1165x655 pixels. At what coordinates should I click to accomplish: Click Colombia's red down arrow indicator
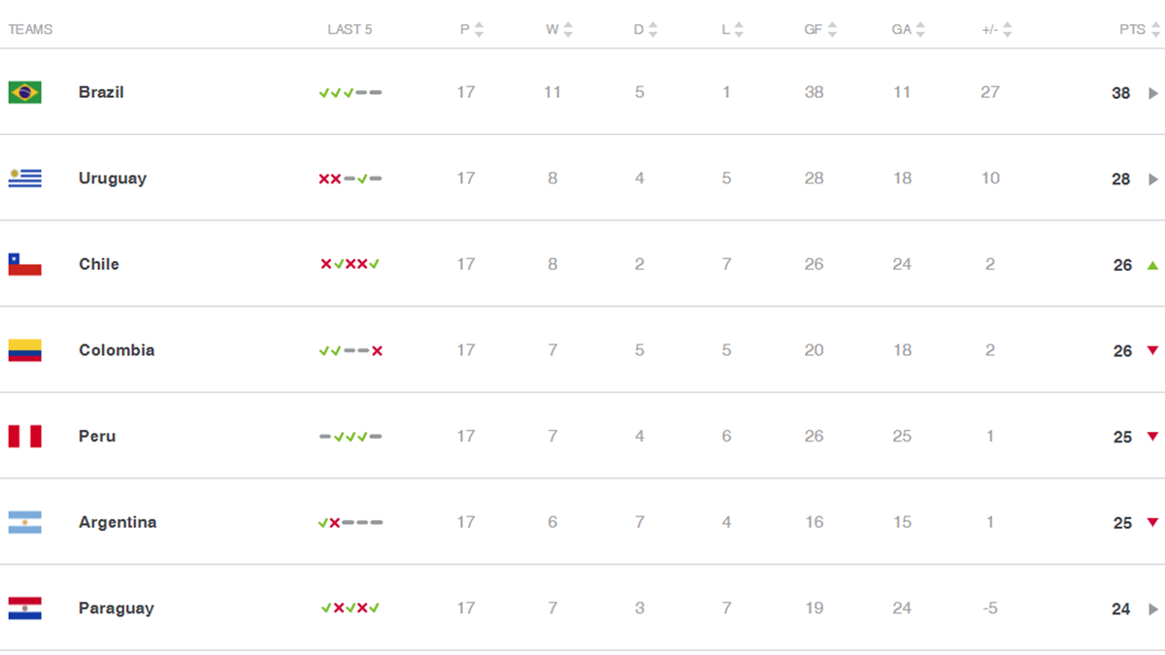click(1152, 350)
